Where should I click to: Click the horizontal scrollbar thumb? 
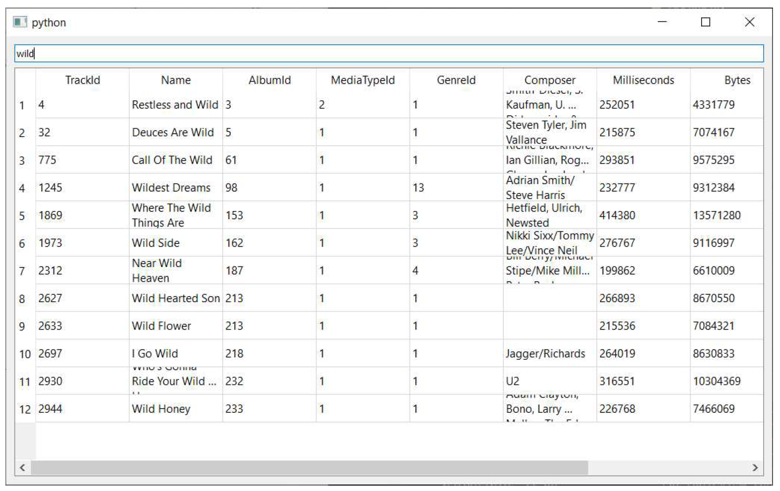pyautogui.click(x=310, y=468)
